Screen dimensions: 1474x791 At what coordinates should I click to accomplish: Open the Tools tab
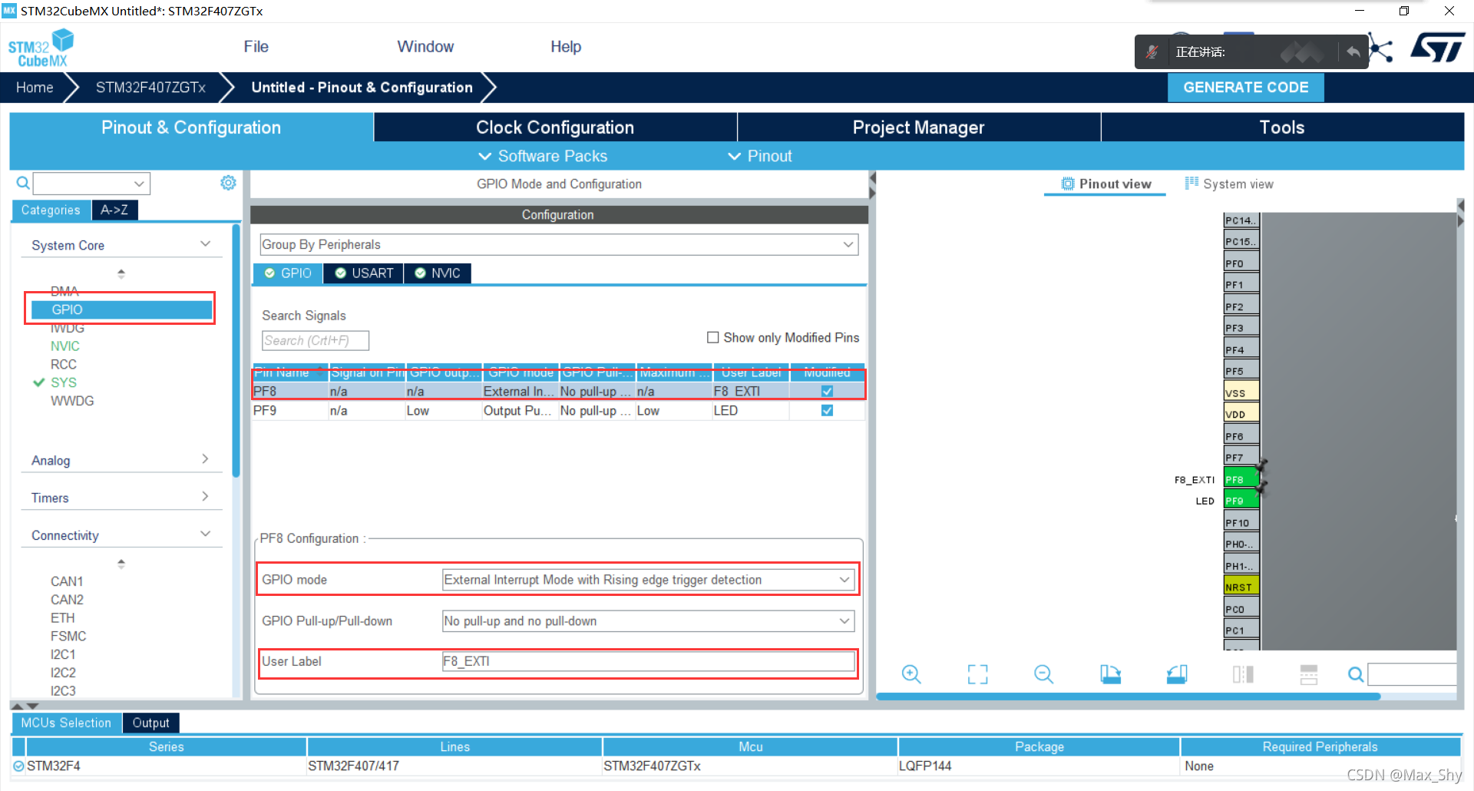[1282, 127]
